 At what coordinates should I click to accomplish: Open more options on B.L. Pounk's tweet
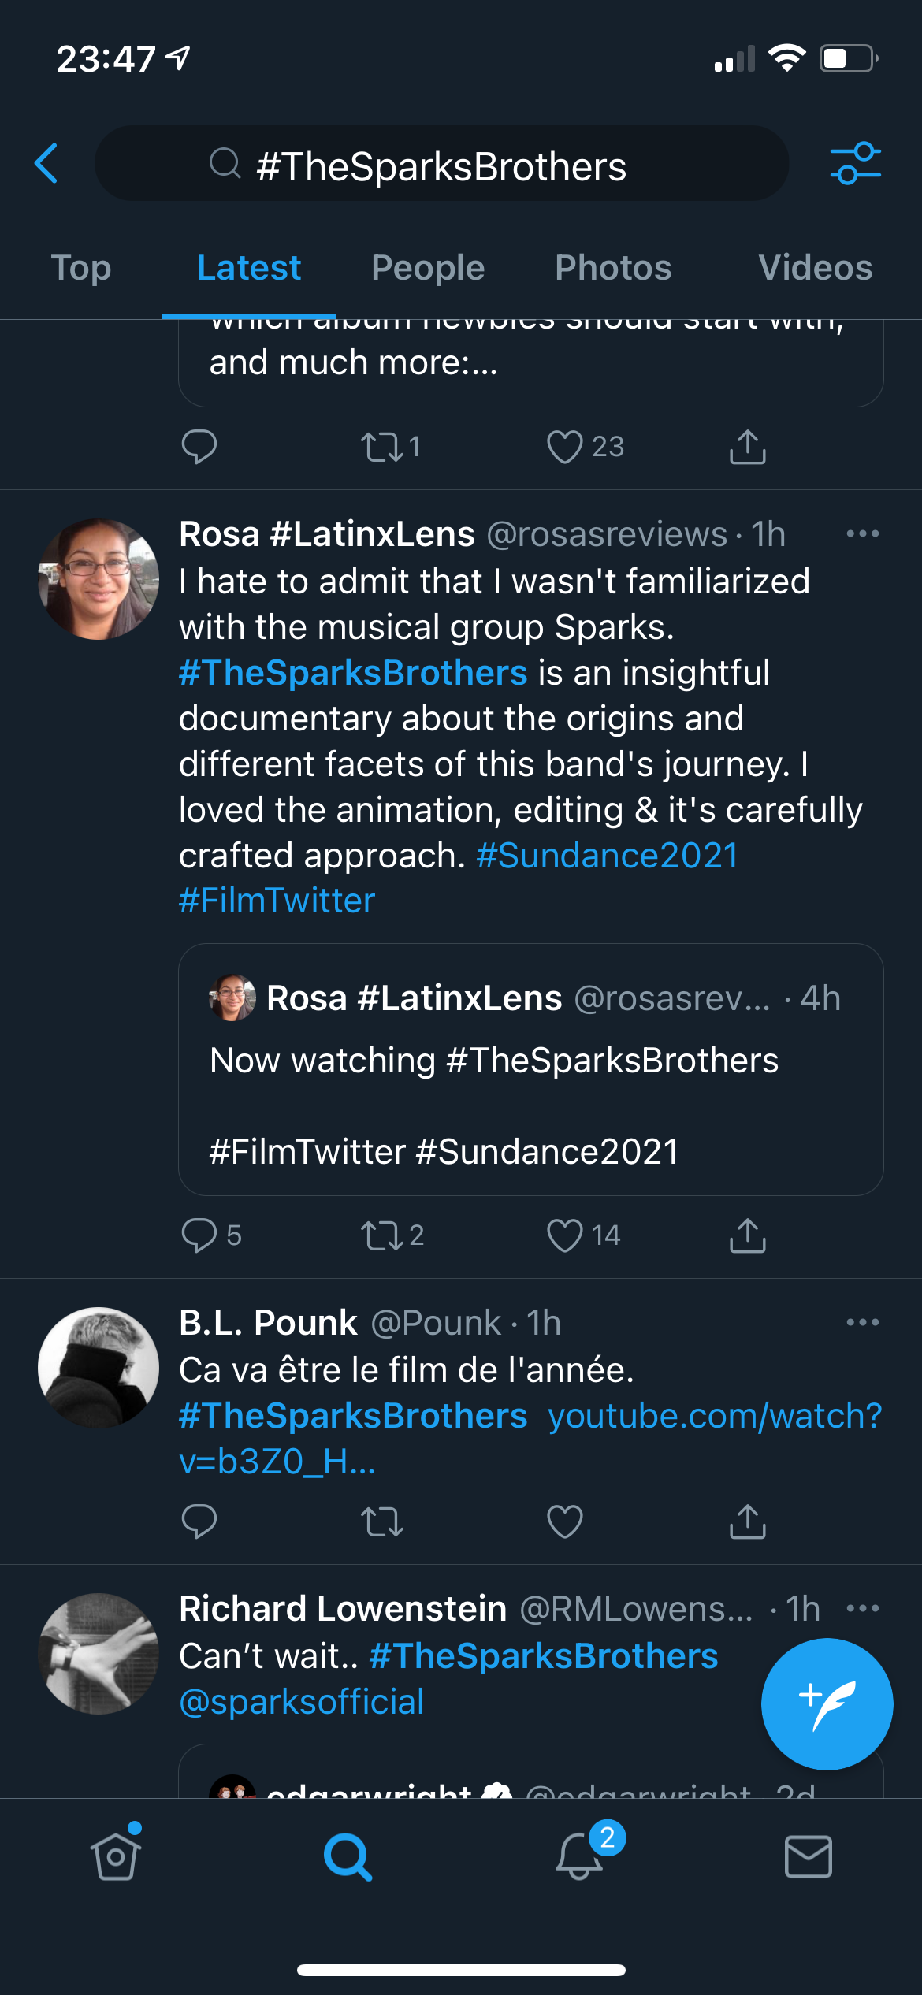pos(862,1322)
